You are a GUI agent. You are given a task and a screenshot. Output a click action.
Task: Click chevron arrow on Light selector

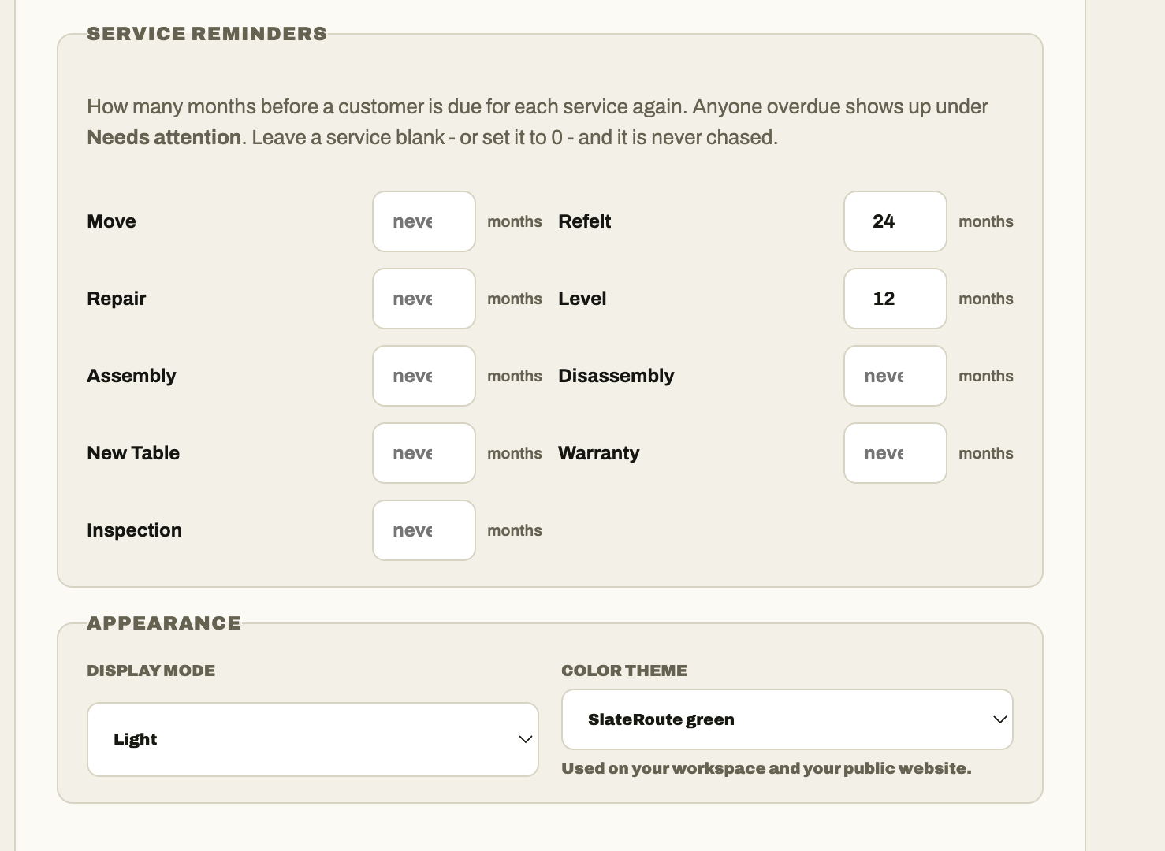tap(526, 739)
